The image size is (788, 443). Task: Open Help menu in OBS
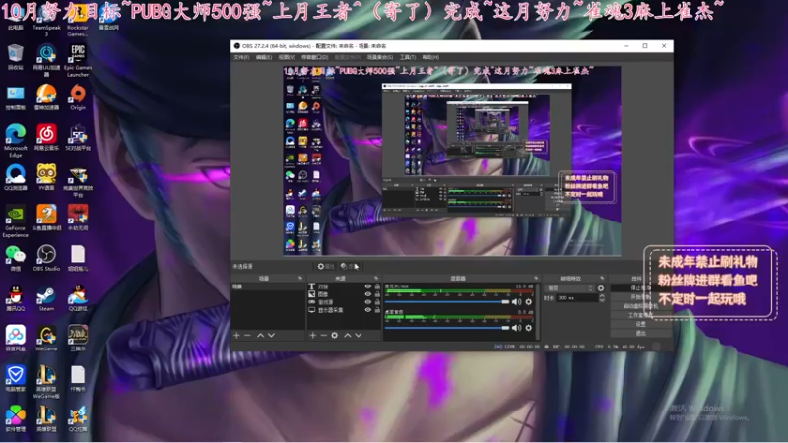[x=430, y=57]
